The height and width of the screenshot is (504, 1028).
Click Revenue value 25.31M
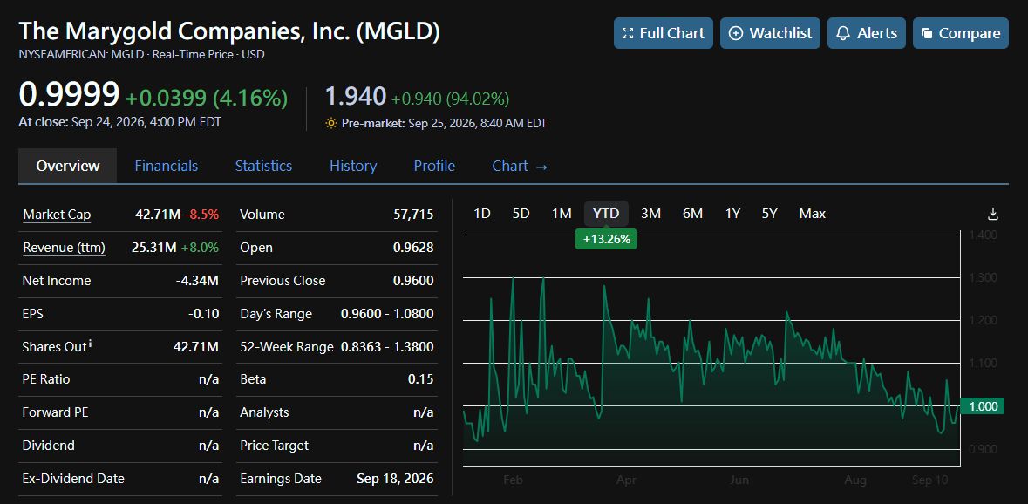click(x=153, y=248)
